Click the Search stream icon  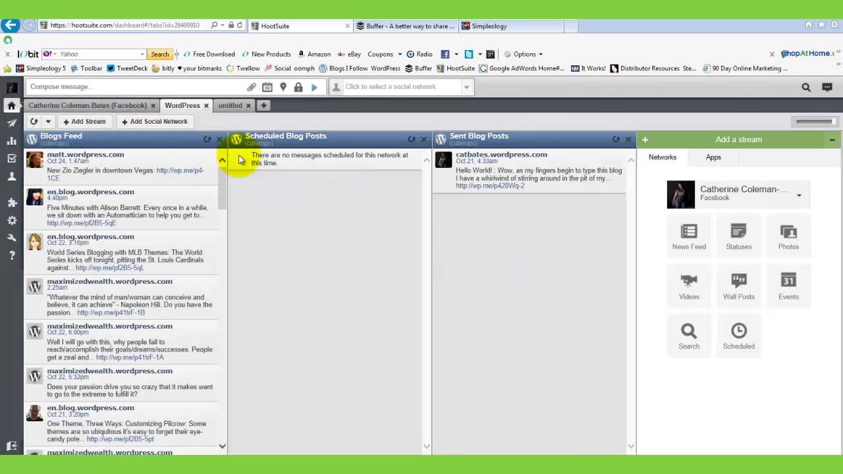click(689, 336)
